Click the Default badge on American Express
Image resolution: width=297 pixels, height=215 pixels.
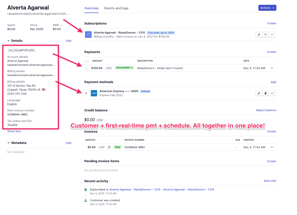tap(145, 91)
